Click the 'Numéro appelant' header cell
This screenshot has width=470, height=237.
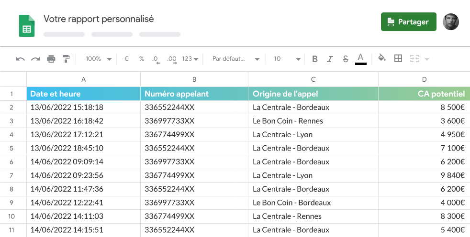point(194,94)
